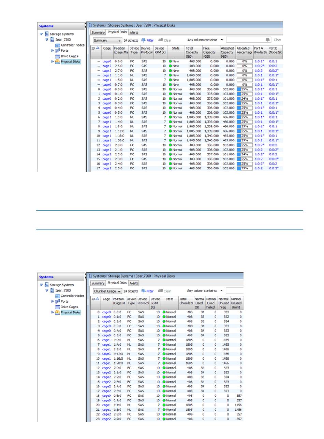324x439 pixels.
Task: Click the Controller Nodes icon in the upper tree
Action: pyautogui.click(x=58, y=45)
